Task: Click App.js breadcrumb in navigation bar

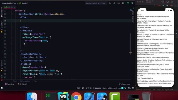Action: point(23,3)
